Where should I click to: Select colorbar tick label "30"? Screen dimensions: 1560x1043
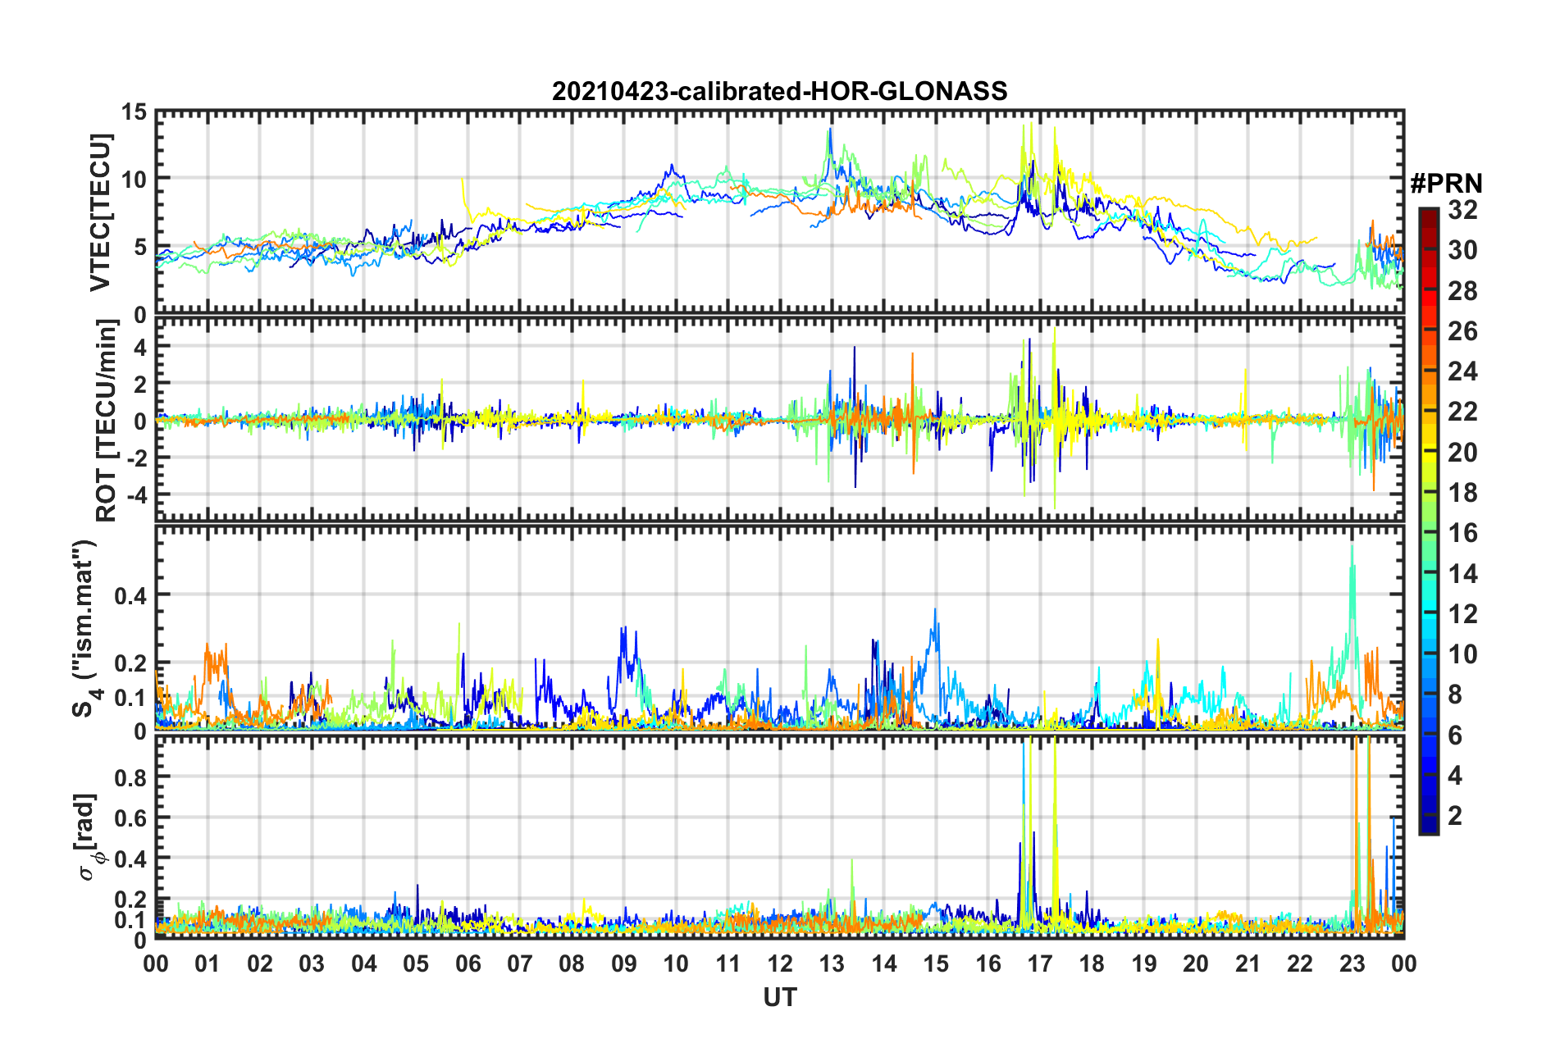point(1462,250)
